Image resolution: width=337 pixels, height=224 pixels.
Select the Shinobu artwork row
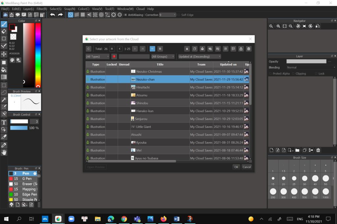point(167,103)
